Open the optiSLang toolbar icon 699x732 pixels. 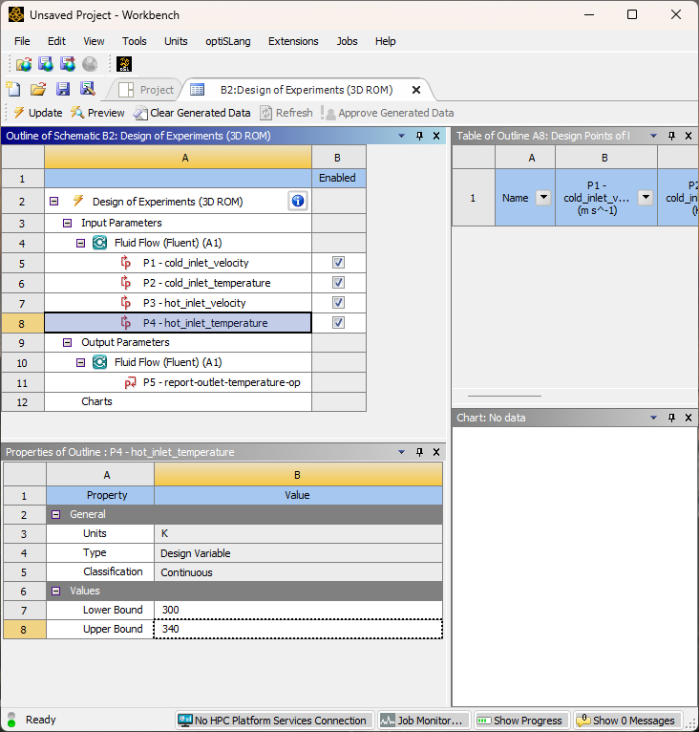(x=124, y=64)
